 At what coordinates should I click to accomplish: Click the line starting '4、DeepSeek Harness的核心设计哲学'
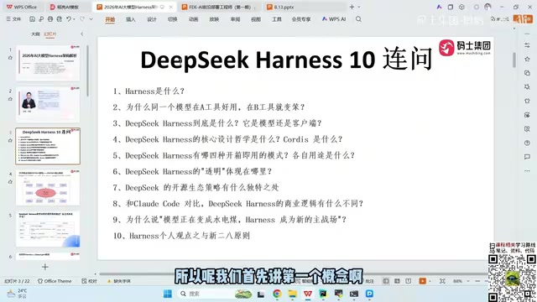coord(227,139)
